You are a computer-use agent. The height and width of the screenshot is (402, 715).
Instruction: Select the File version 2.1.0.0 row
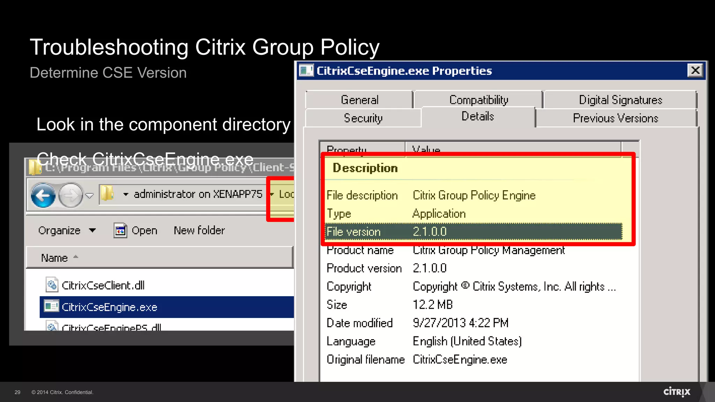473,232
